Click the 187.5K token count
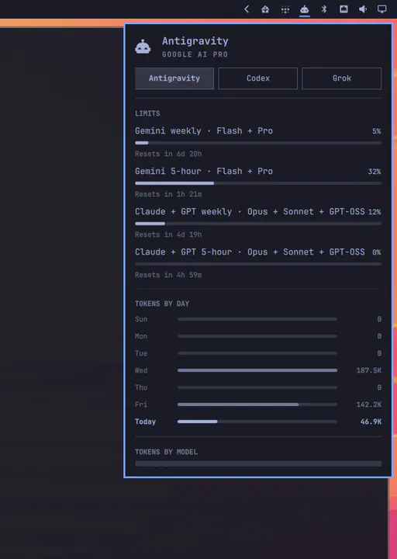The image size is (397, 559). point(369,370)
